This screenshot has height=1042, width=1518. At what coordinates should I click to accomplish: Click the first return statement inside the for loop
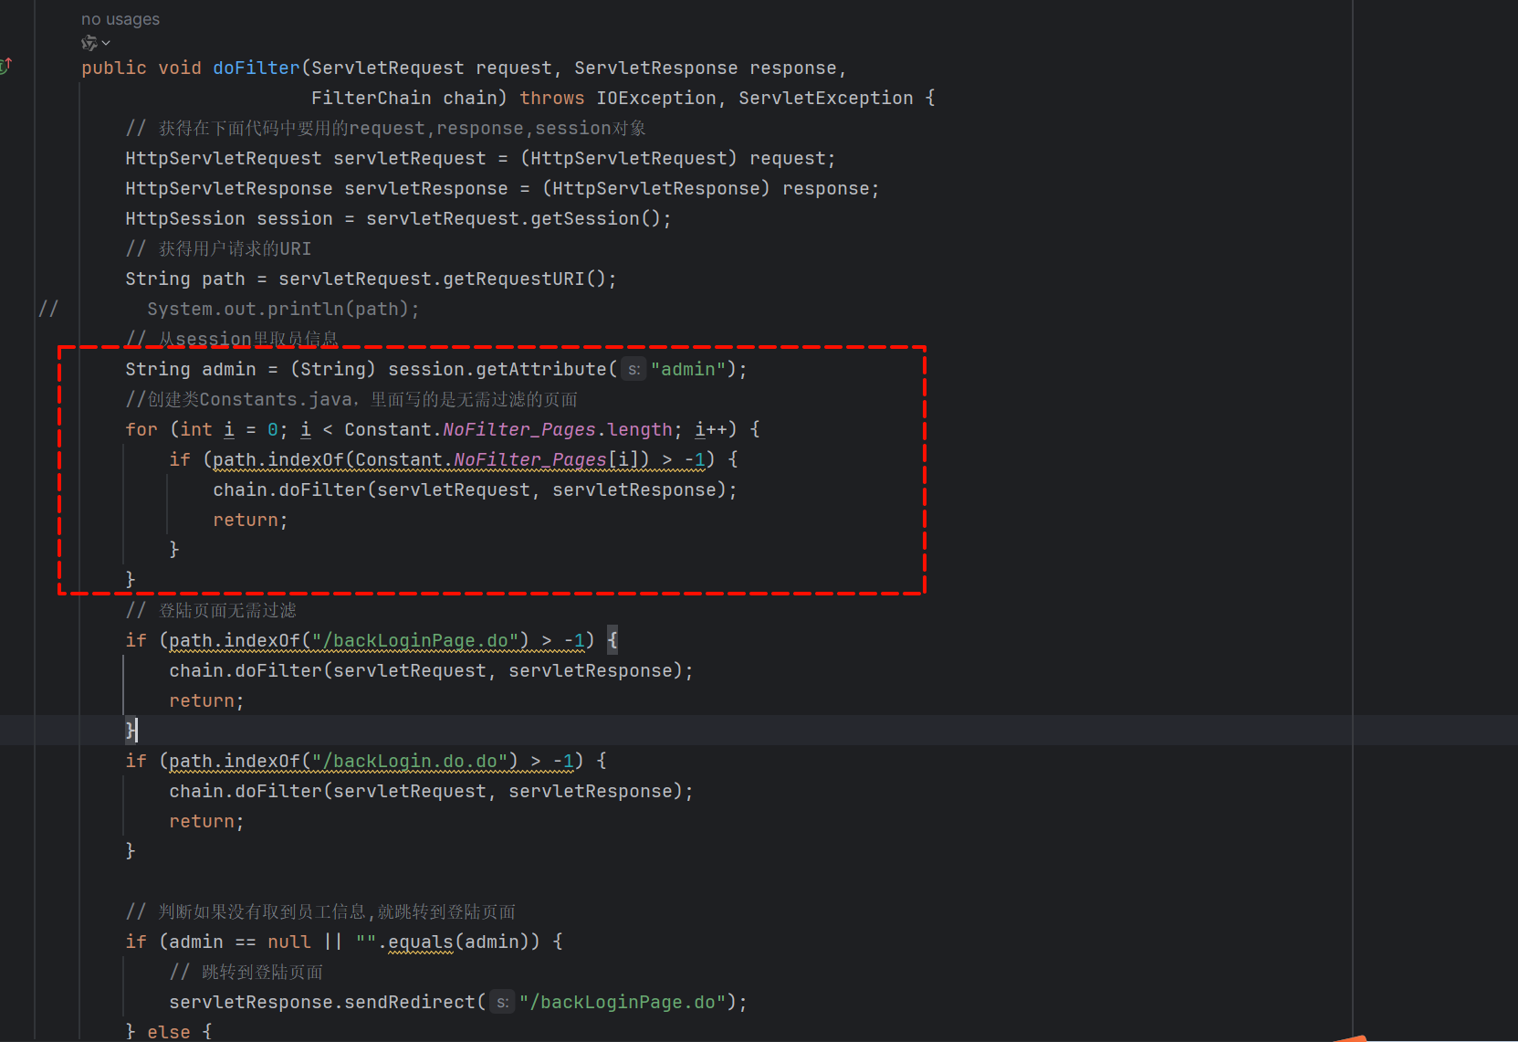246,521
